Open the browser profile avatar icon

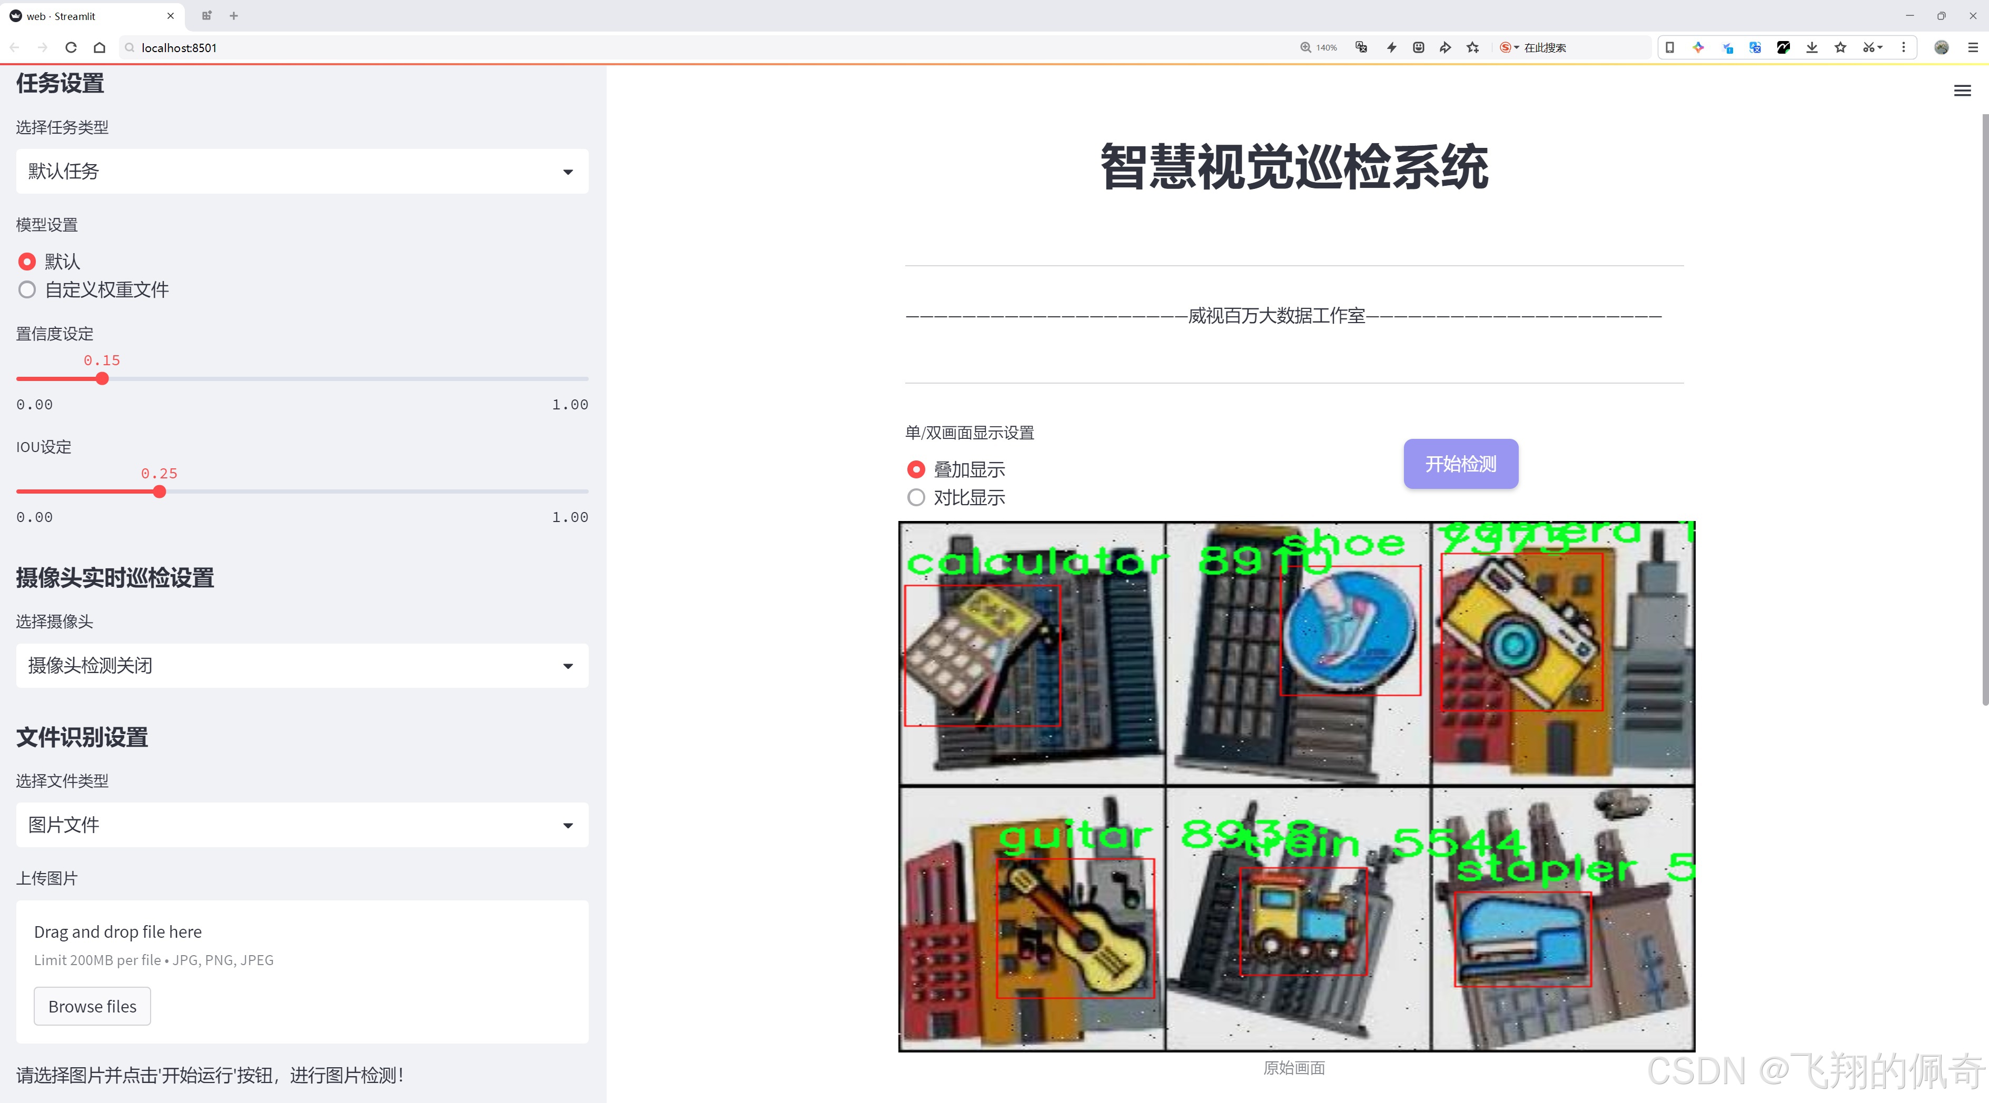tap(1941, 47)
